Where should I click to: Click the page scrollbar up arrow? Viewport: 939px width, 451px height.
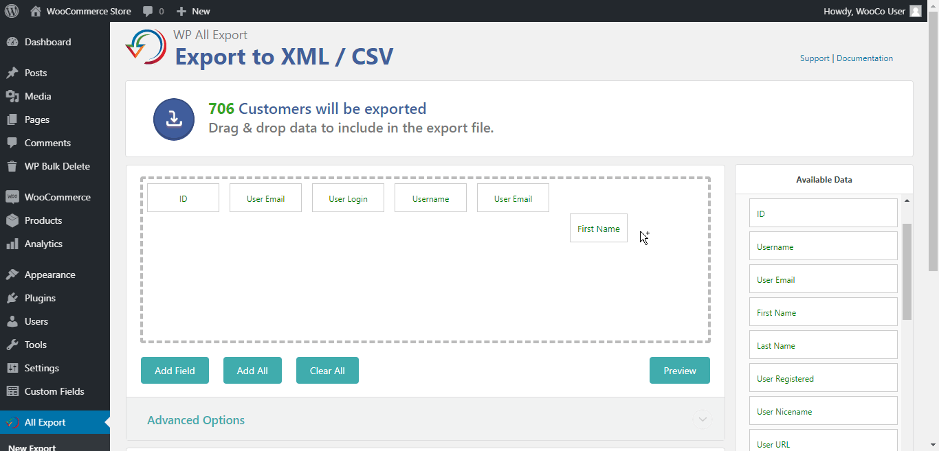click(x=933, y=5)
